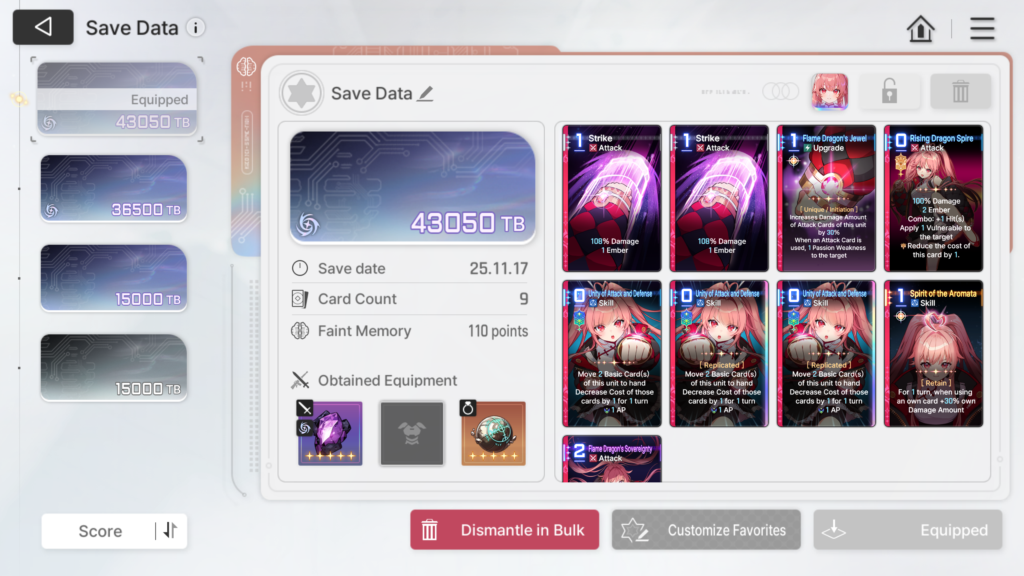1024x576 pixels.
Task: View the orb accessory equipment
Action: point(493,433)
